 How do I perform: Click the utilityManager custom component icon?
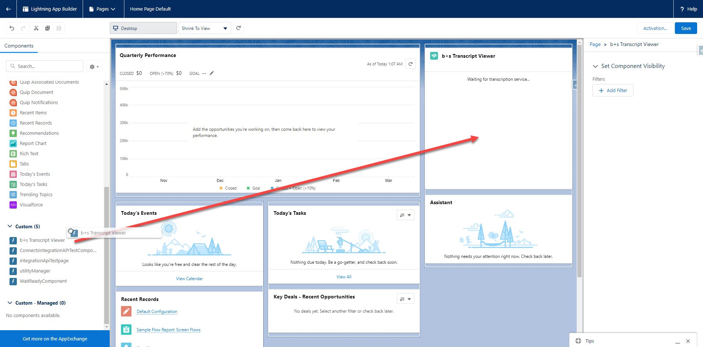(x=13, y=271)
